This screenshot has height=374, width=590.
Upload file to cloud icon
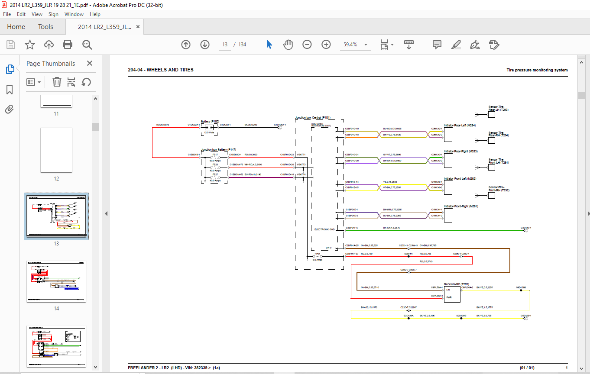point(49,45)
